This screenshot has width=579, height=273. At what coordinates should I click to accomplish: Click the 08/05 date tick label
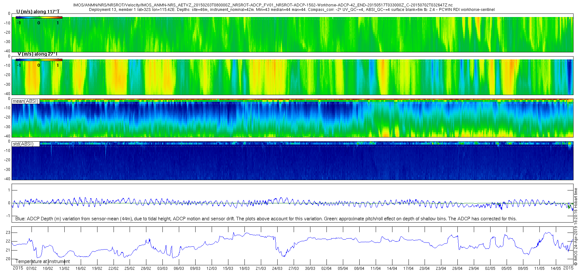point(523,269)
